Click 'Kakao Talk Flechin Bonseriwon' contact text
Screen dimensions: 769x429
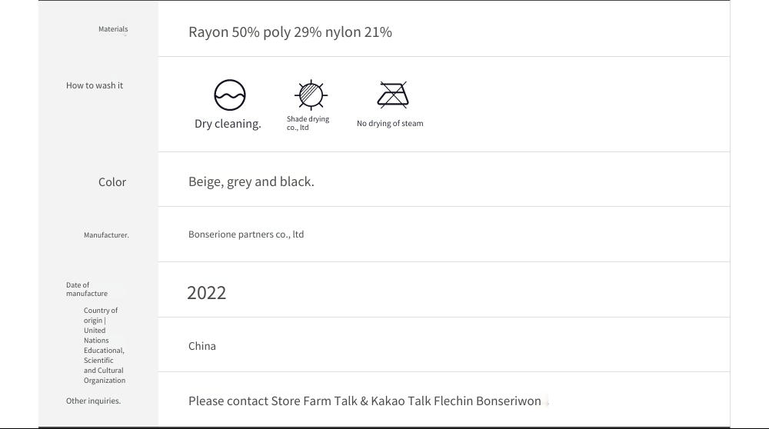click(x=455, y=401)
